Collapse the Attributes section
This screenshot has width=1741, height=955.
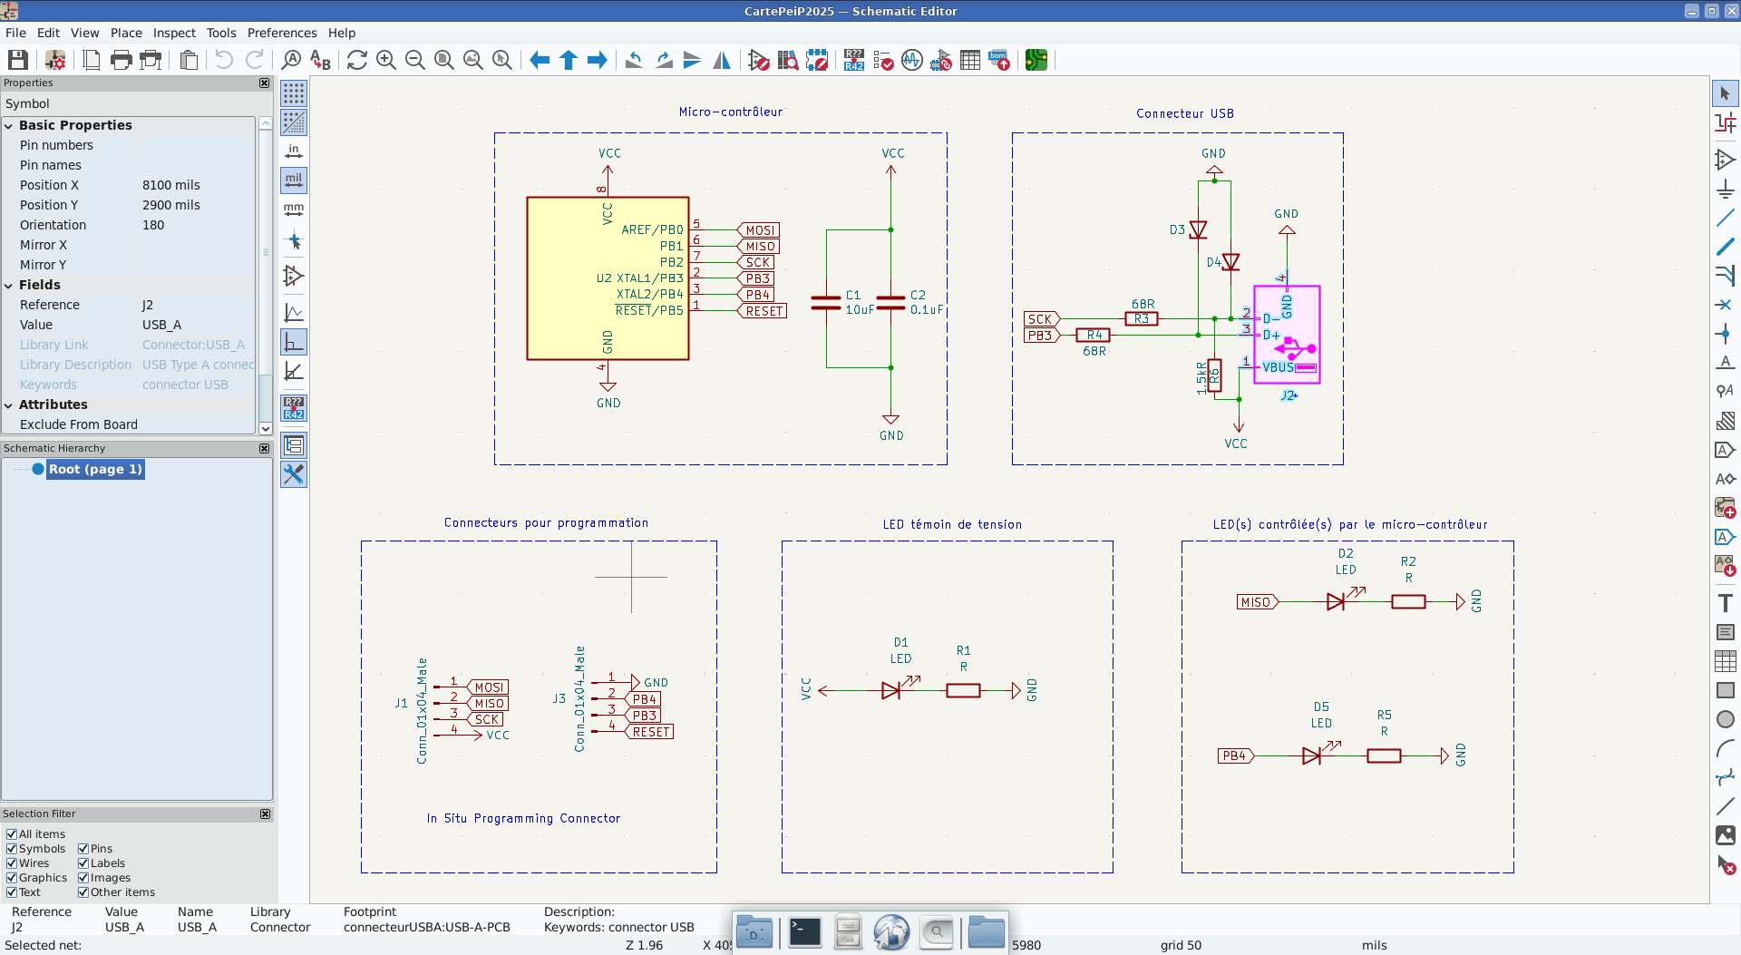9,405
